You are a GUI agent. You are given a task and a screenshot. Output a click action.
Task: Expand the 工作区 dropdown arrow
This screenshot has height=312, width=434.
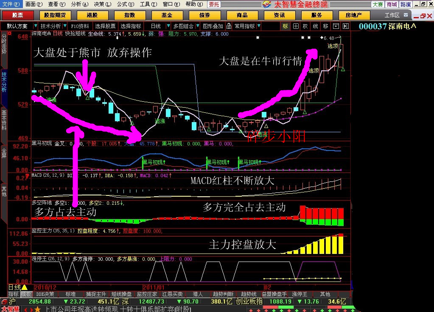406,15
